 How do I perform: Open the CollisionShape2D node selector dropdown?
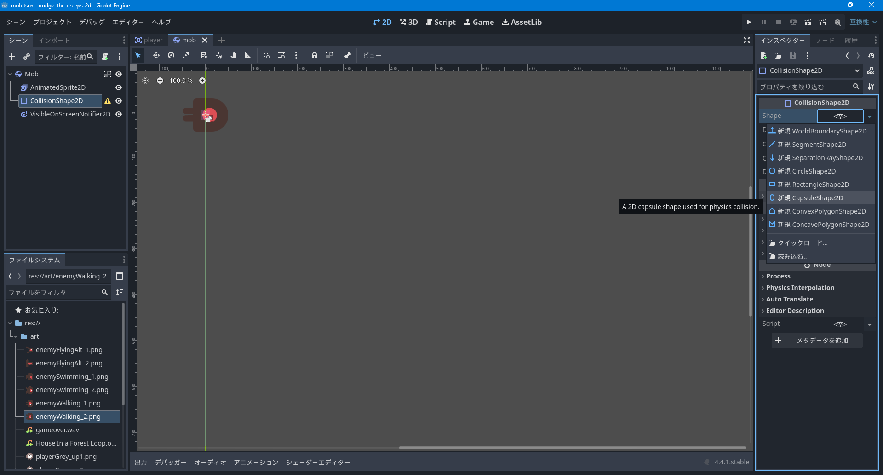809,70
